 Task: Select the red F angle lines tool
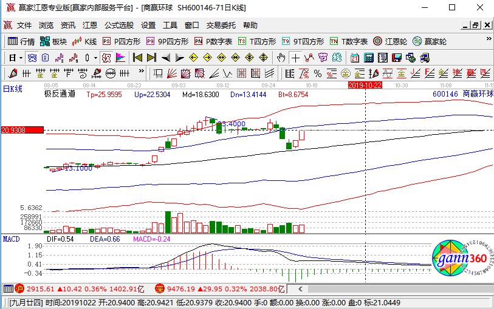tap(429, 73)
